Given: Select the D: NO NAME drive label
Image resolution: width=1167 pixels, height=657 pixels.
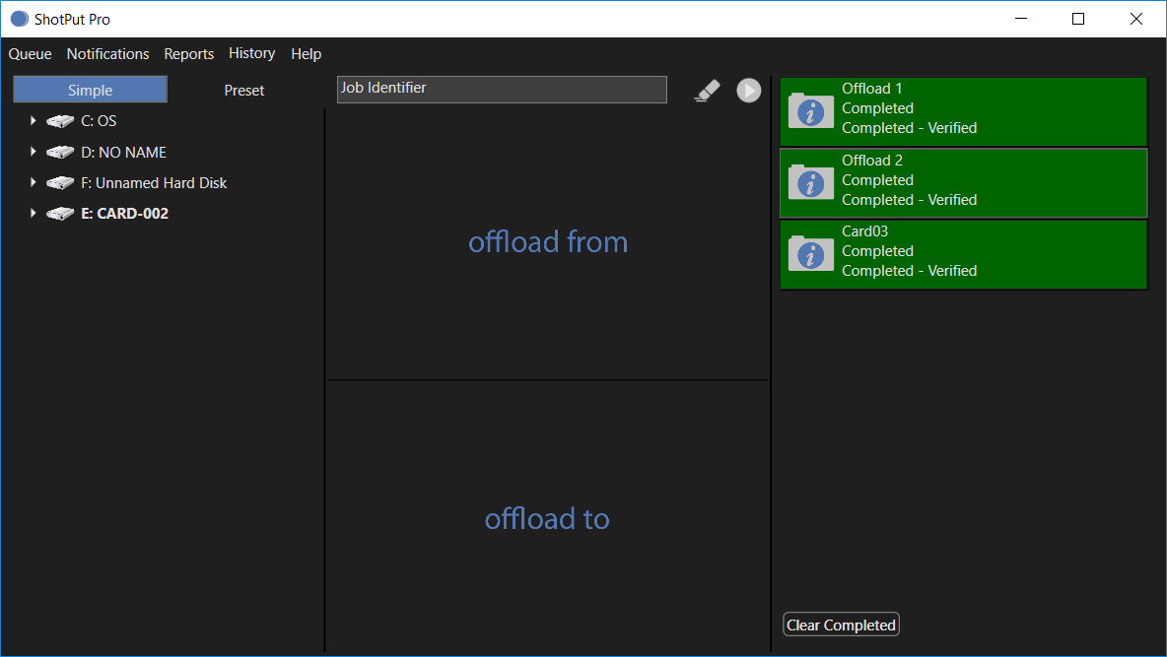Looking at the screenshot, I should [x=123, y=152].
